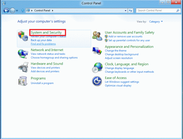The height and width of the screenshot is (139, 183).
Task: Minimize the Control Panel window
Action: pyautogui.click(x=162, y=2)
